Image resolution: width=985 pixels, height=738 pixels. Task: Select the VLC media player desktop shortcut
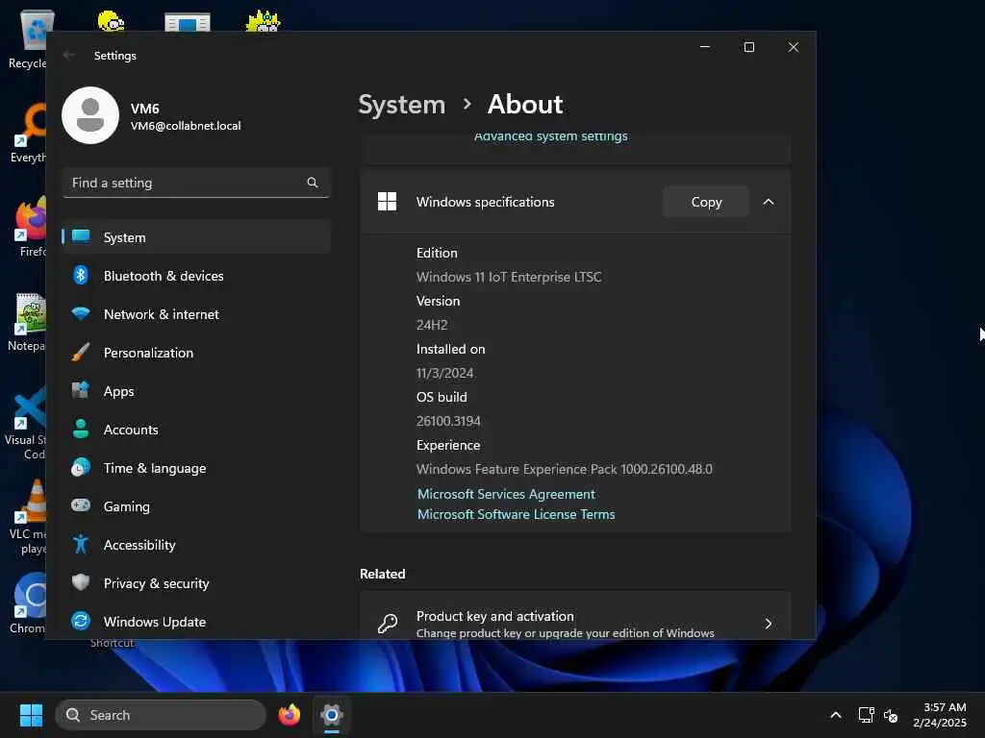(27, 517)
